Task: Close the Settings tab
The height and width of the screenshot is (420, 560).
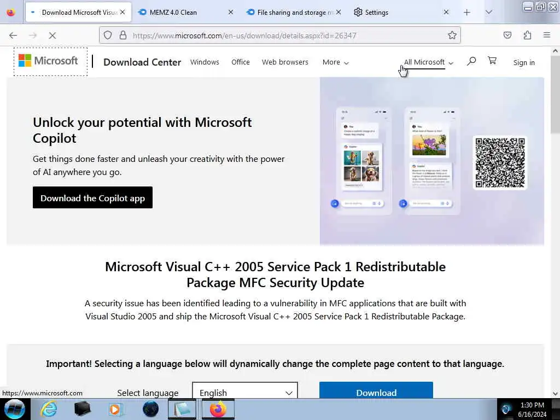Action: click(x=446, y=12)
